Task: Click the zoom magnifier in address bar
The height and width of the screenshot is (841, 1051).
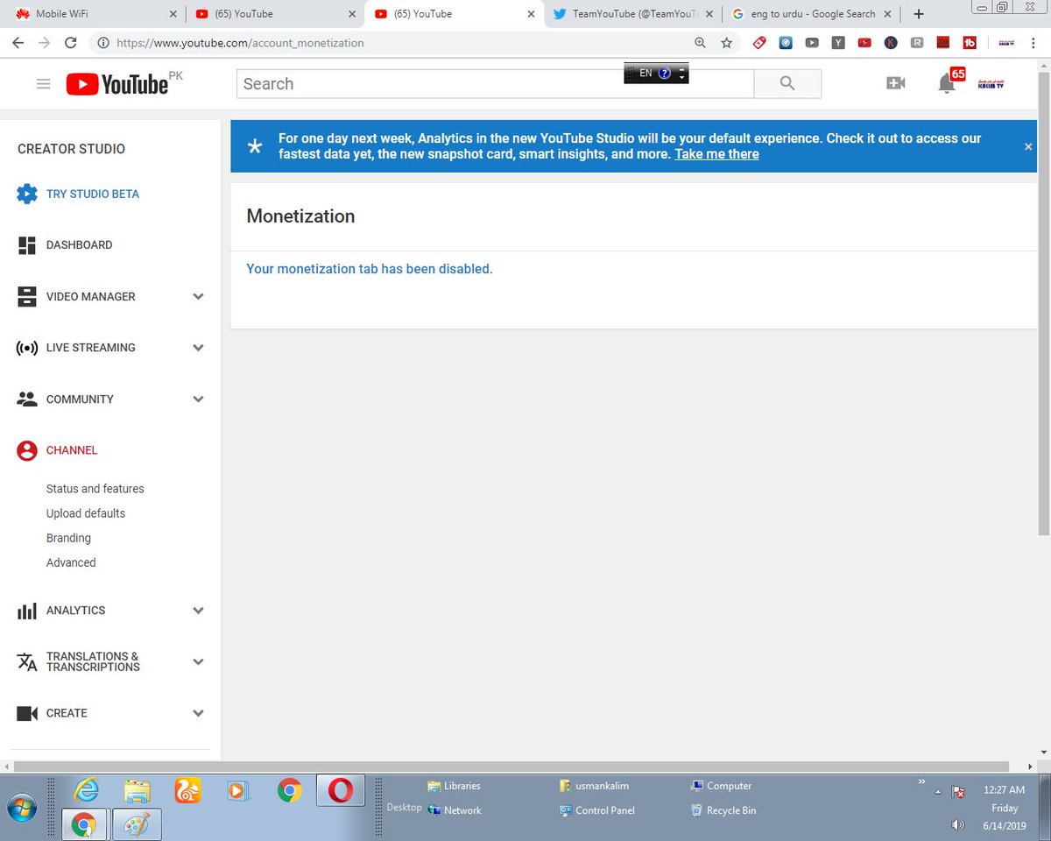Action: click(x=700, y=43)
